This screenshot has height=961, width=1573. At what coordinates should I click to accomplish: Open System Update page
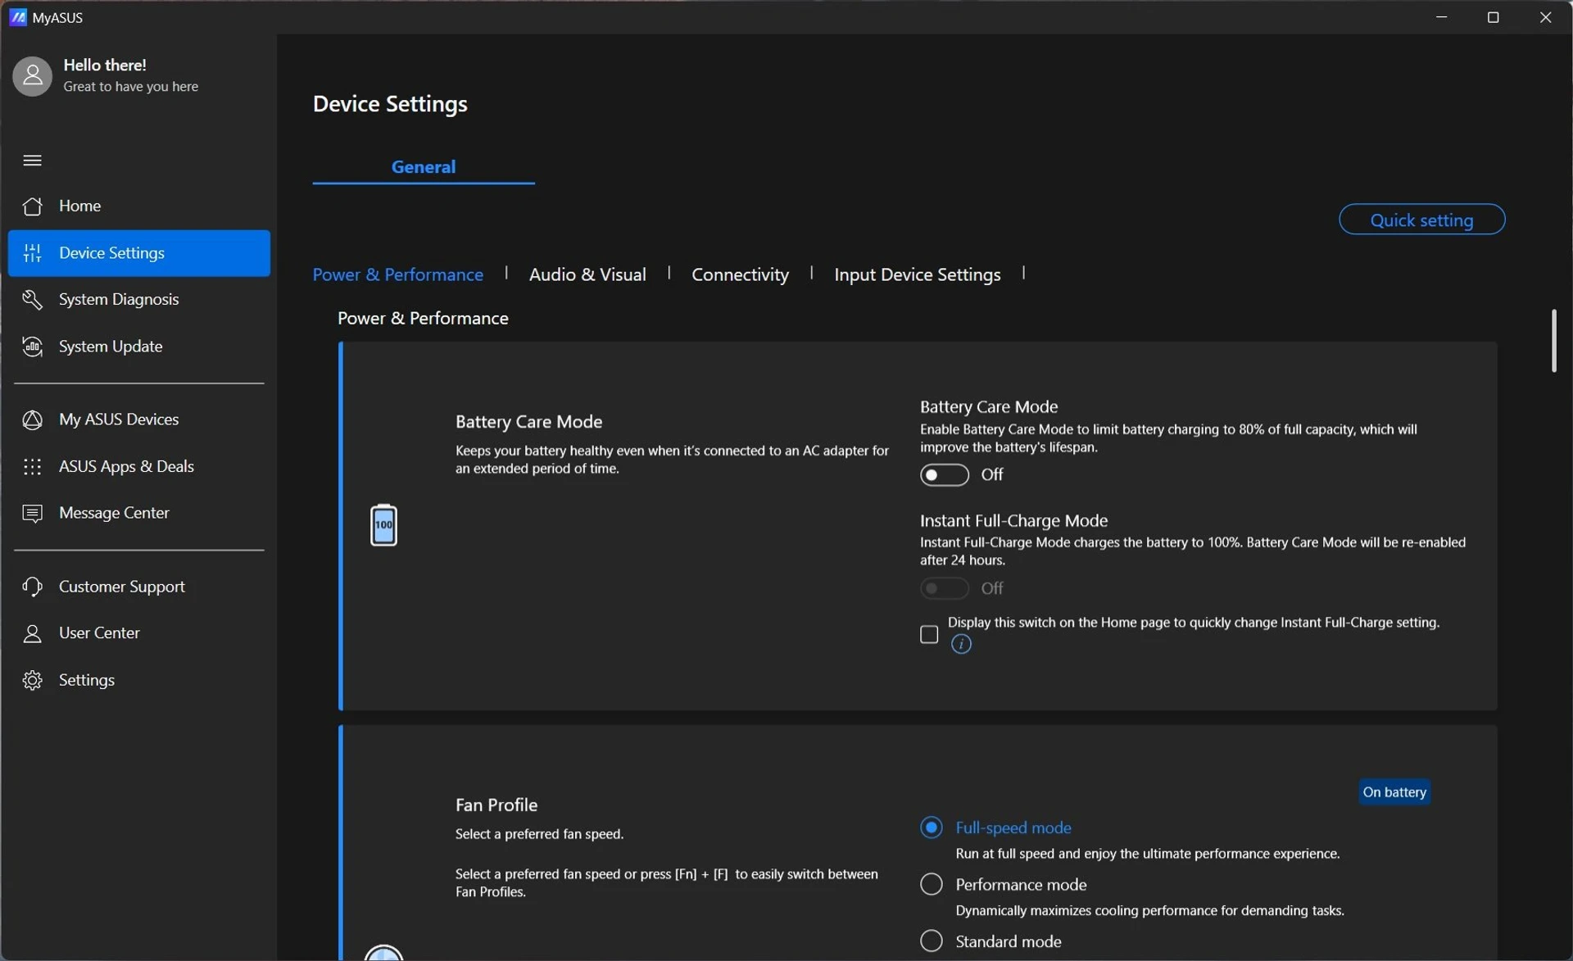(139, 347)
